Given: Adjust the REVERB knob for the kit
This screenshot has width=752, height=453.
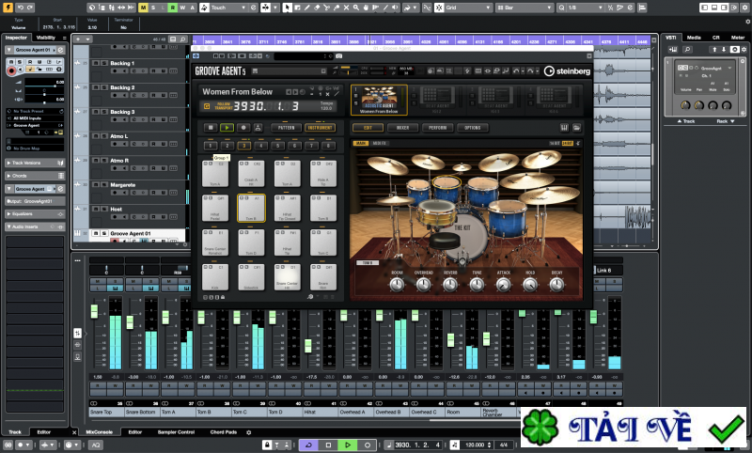Looking at the screenshot, I should click(x=449, y=282).
